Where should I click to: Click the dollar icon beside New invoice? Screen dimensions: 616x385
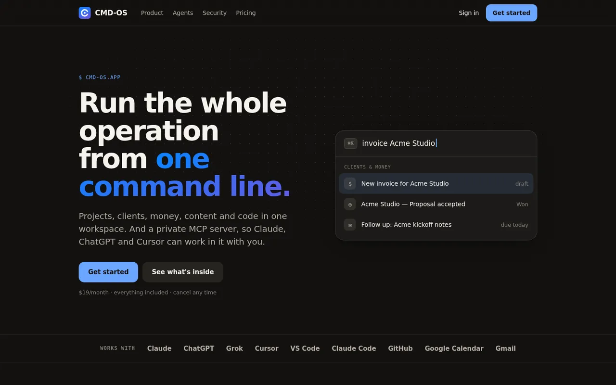[x=350, y=184]
